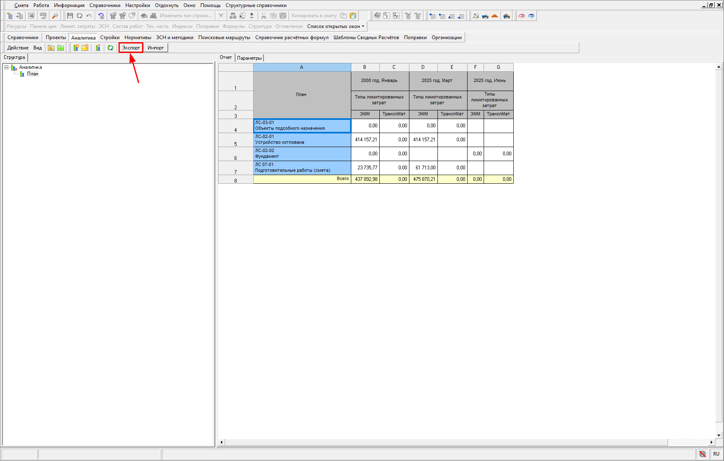The height and width of the screenshot is (461, 724).
Task: Click the magnifier search icon in toolbar
Action: 55,16
